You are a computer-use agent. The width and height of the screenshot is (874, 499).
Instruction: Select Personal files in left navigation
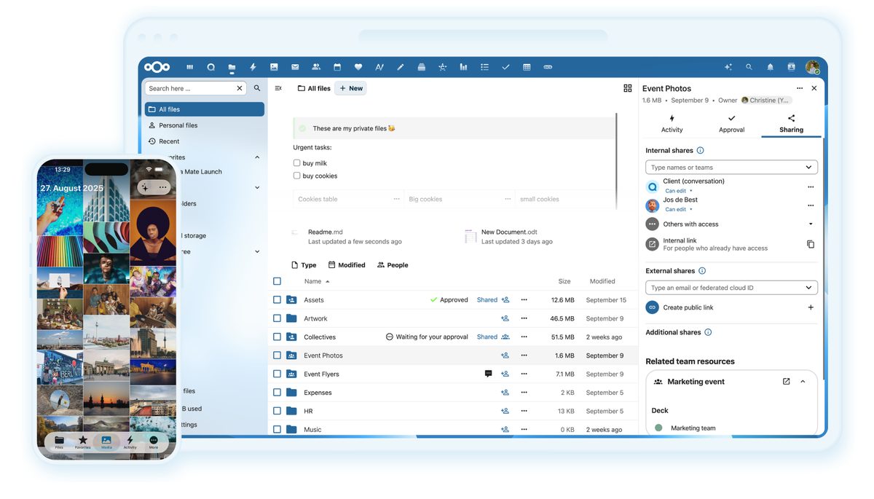(x=204, y=125)
